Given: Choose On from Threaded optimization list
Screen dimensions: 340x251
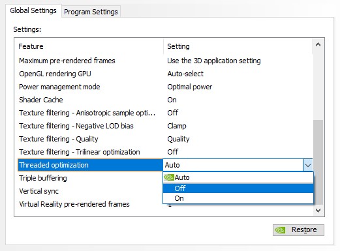Looking at the screenshot, I should coord(238,198).
